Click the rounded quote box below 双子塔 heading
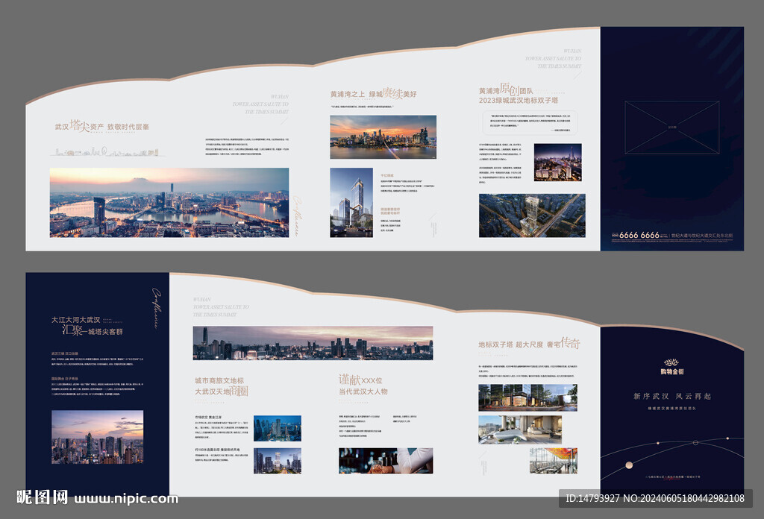764x519 pixels. (530, 122)
